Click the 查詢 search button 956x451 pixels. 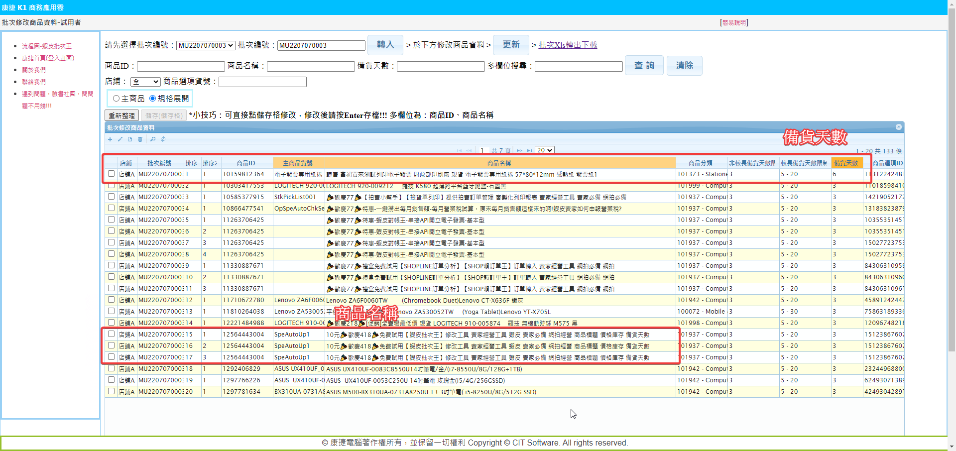(644, 65)
